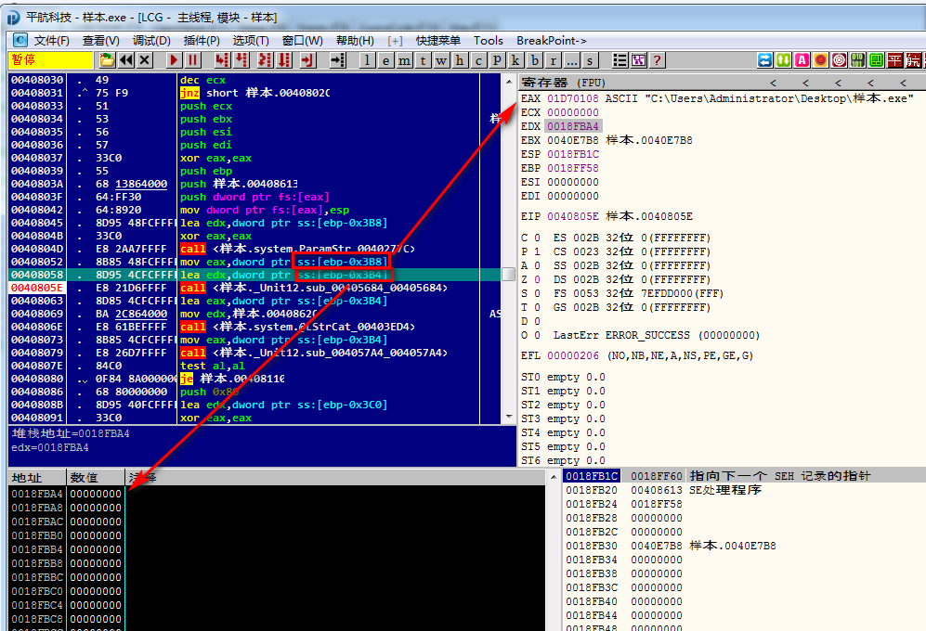The image size is (926, 631).
Task: Open the Log window 'l' button
Action: click(368, 60)
